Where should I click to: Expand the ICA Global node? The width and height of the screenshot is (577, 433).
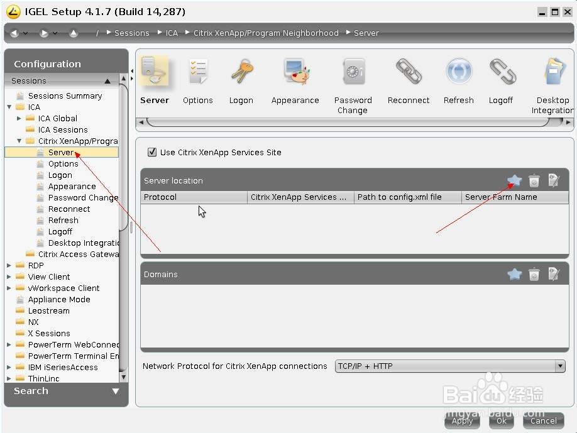pyautogui.click(x=19, y=118)
